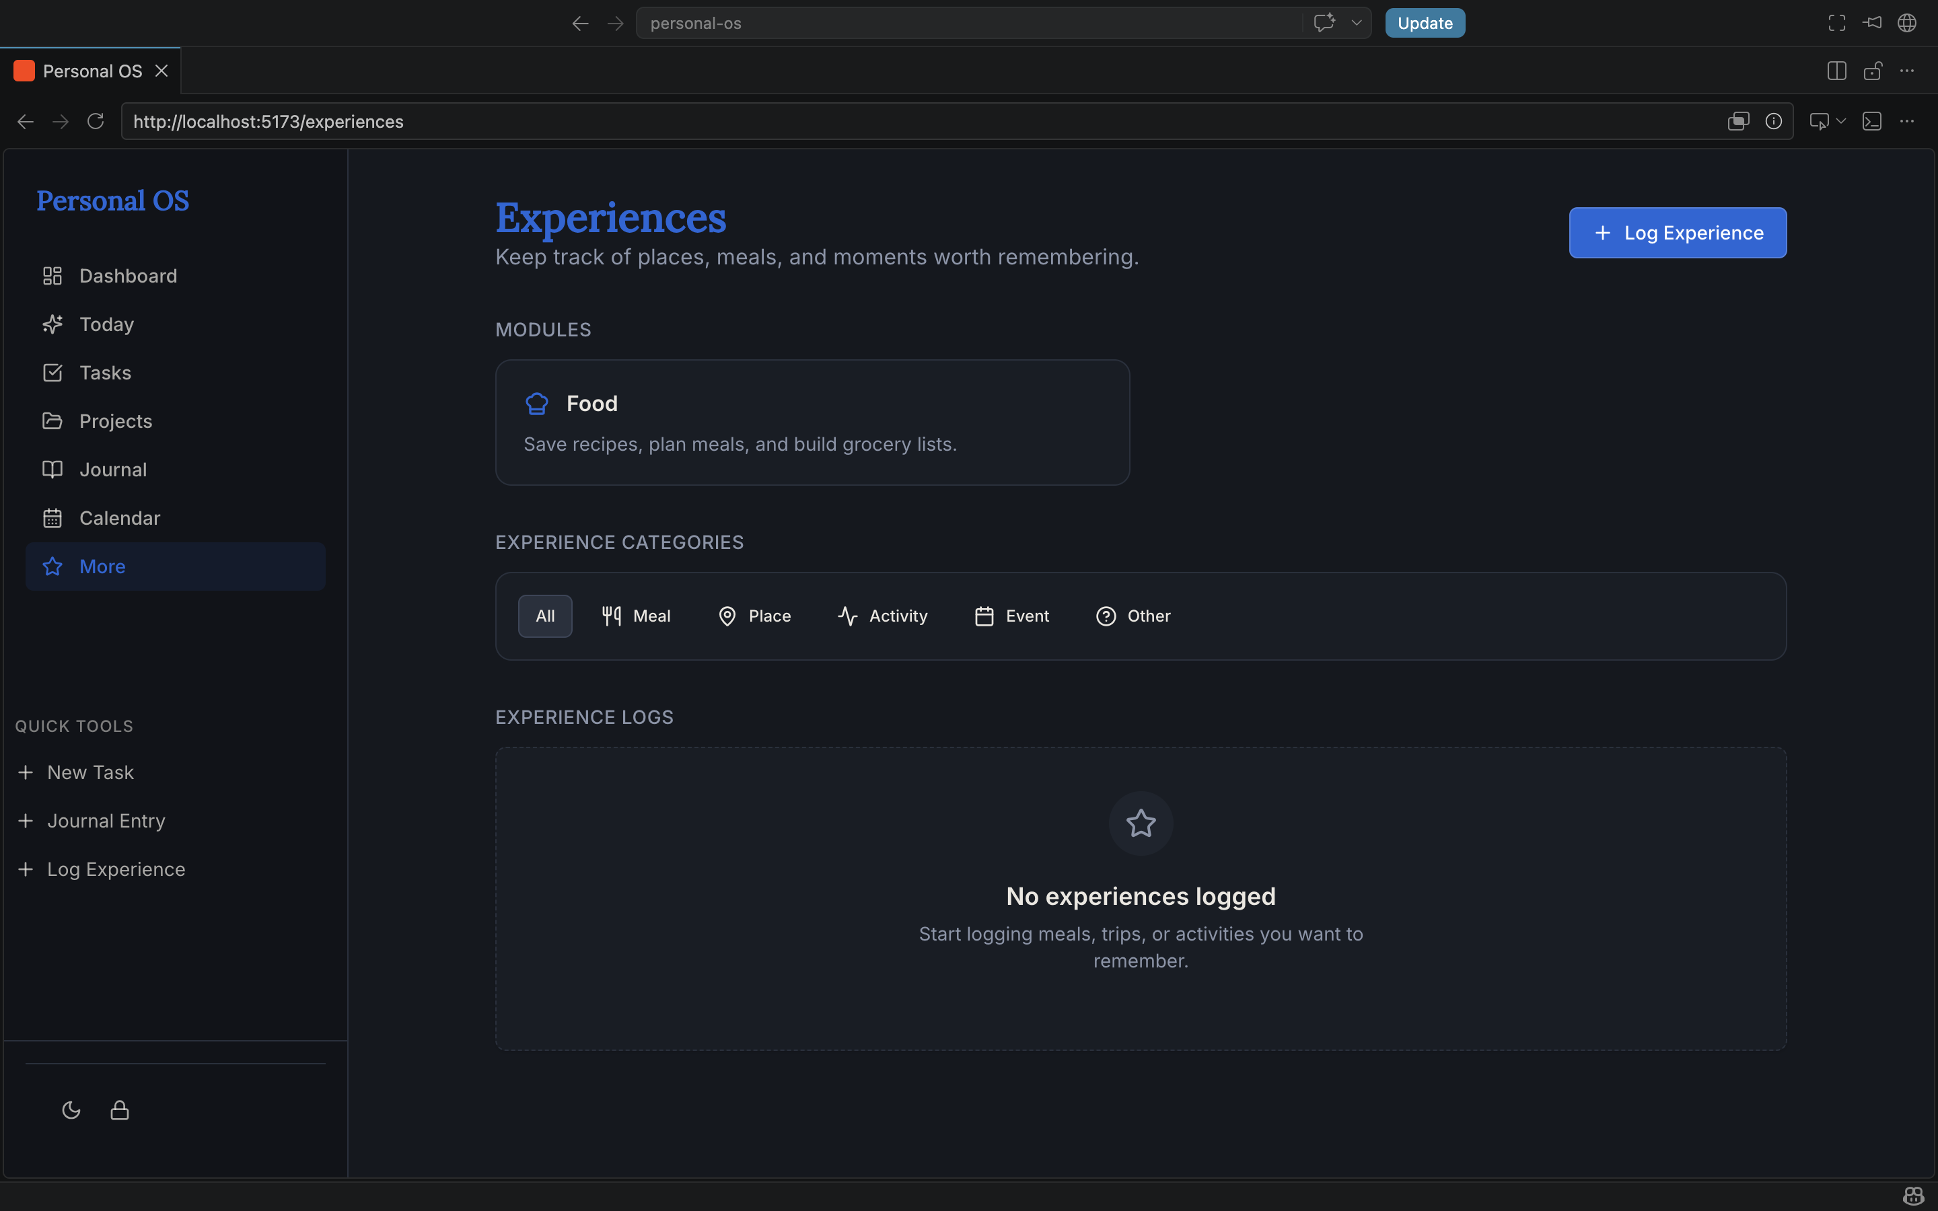Click the Journal book icon
Image resolution: width=1938 pixels, height=1211 pixels.
pos(52,470)
